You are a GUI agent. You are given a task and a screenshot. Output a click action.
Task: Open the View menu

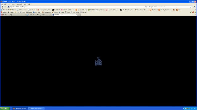coord(9,4)
